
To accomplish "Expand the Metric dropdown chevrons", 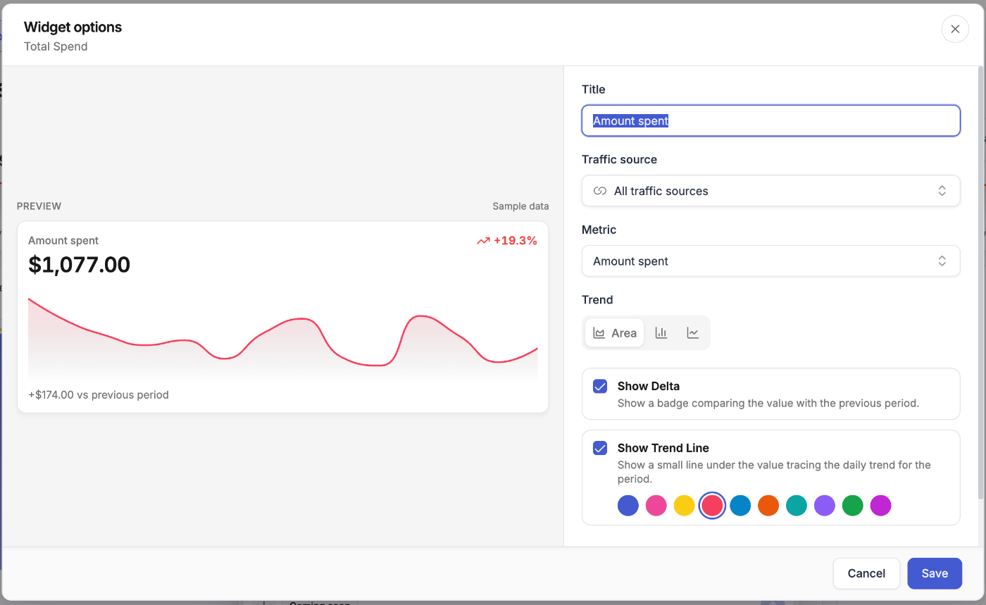I will click(942, 261).
